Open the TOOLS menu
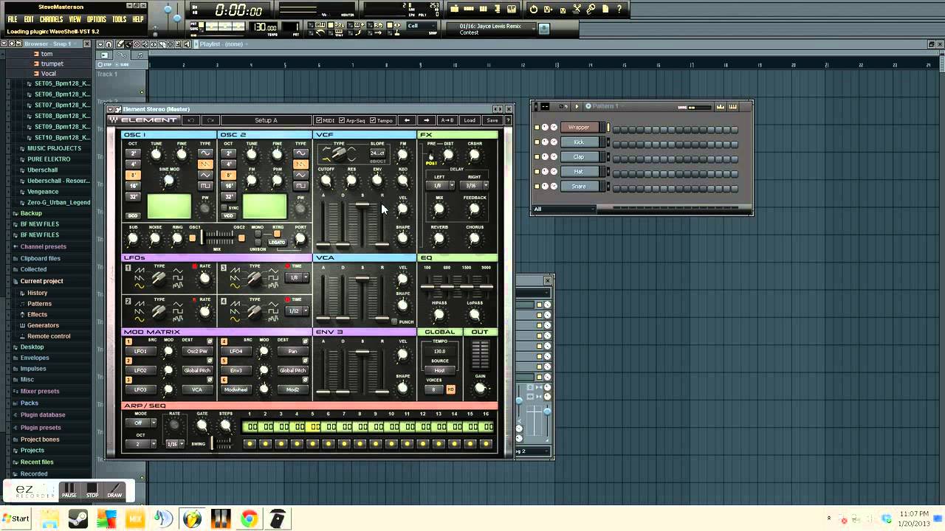This screenshot has width=945, height=531. click(x=120, y=19)
